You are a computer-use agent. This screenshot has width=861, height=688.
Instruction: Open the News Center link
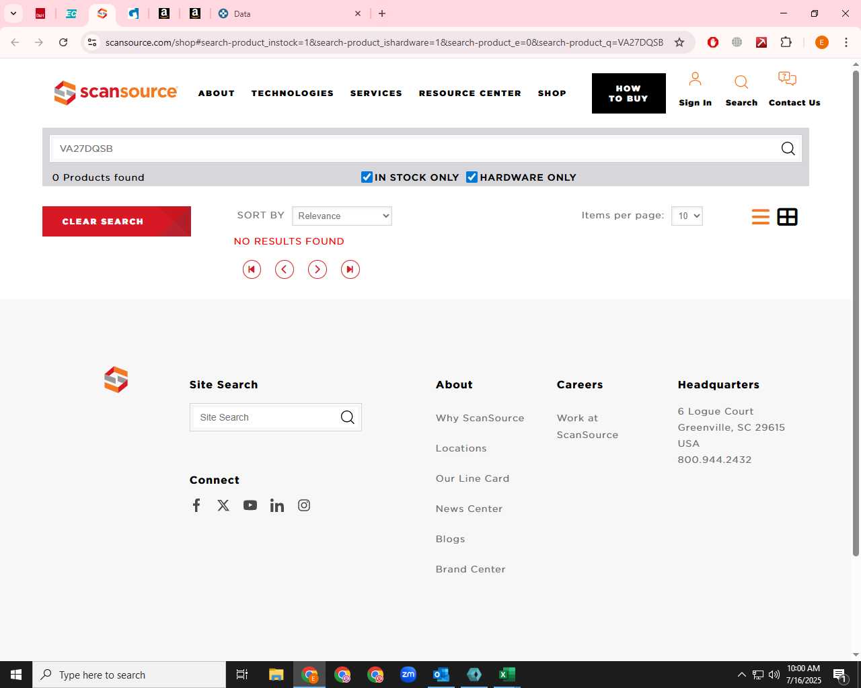469,509
